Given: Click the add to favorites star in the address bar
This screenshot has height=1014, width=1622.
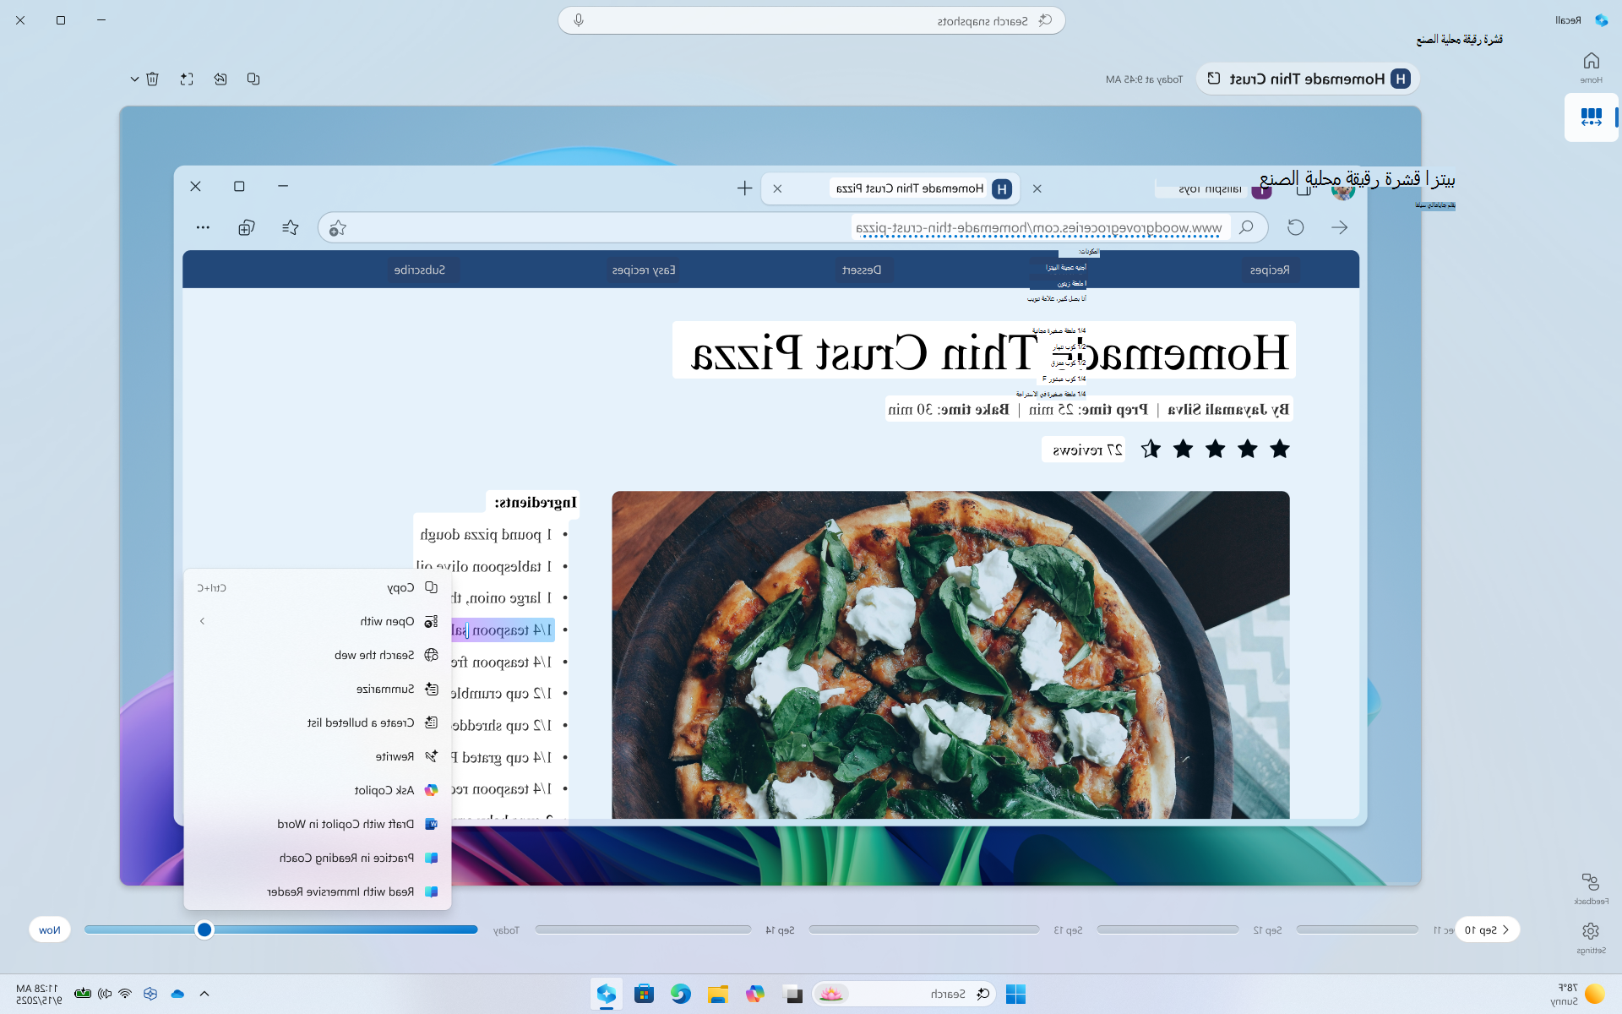Looking at the screenshot, I should tap(338, 228).
